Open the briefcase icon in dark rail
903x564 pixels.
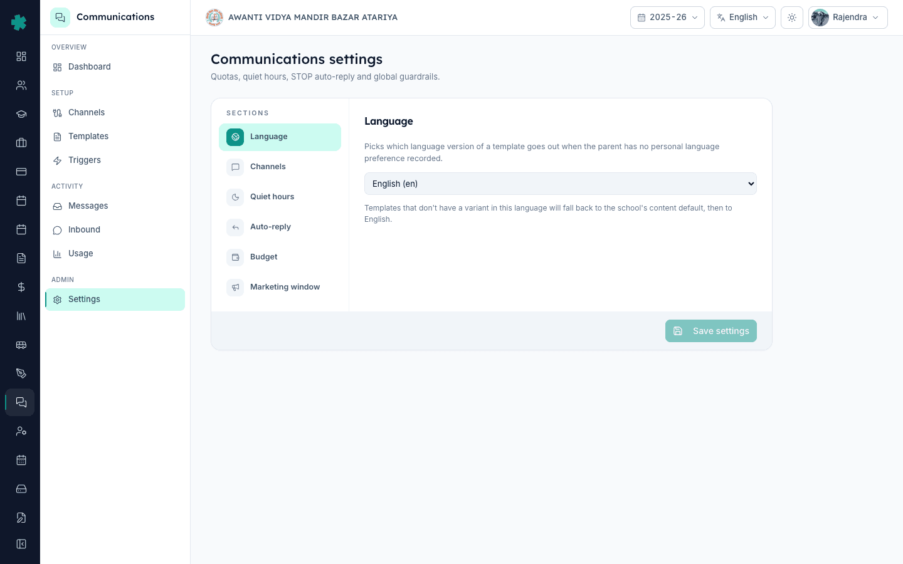tap(21, 143)
